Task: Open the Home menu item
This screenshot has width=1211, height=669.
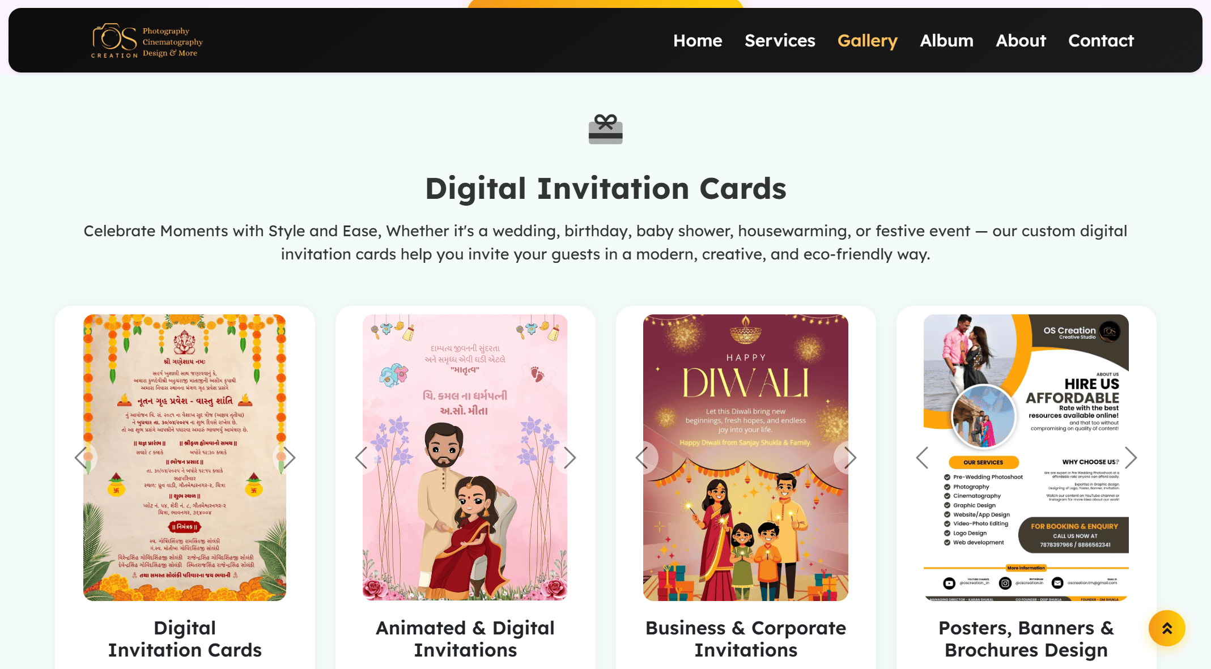Action: pos(698,41)
